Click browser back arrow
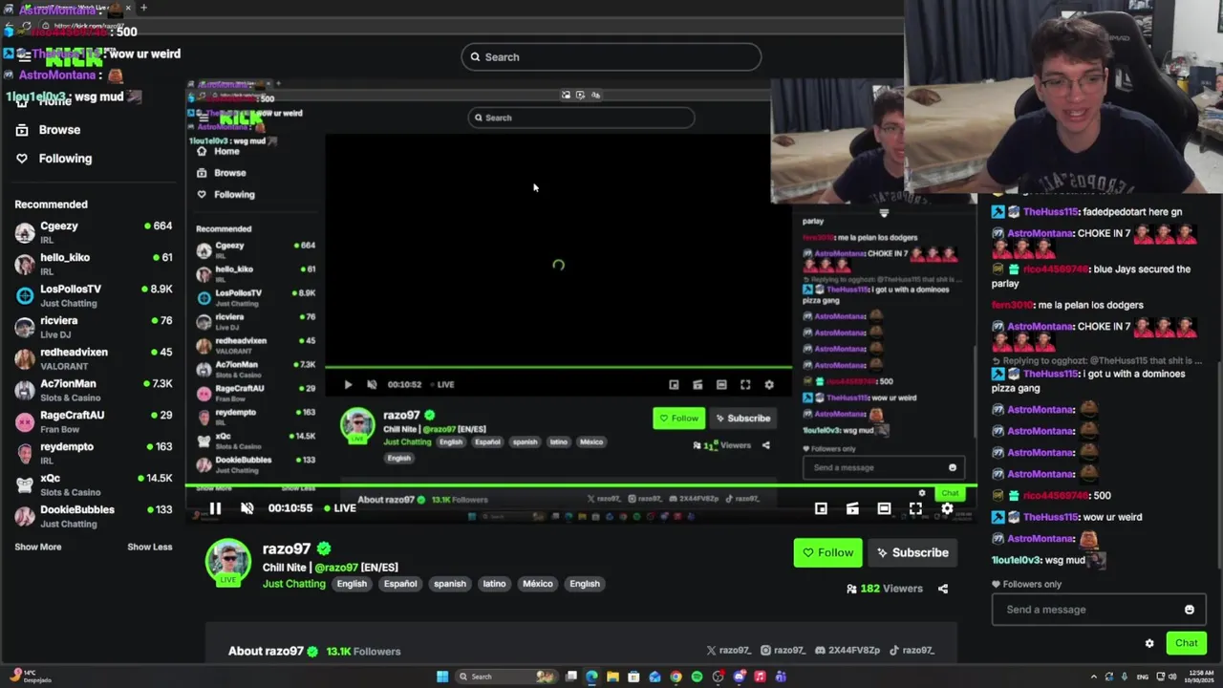Viewport: 1223px width, 688px height. [11, 26]
